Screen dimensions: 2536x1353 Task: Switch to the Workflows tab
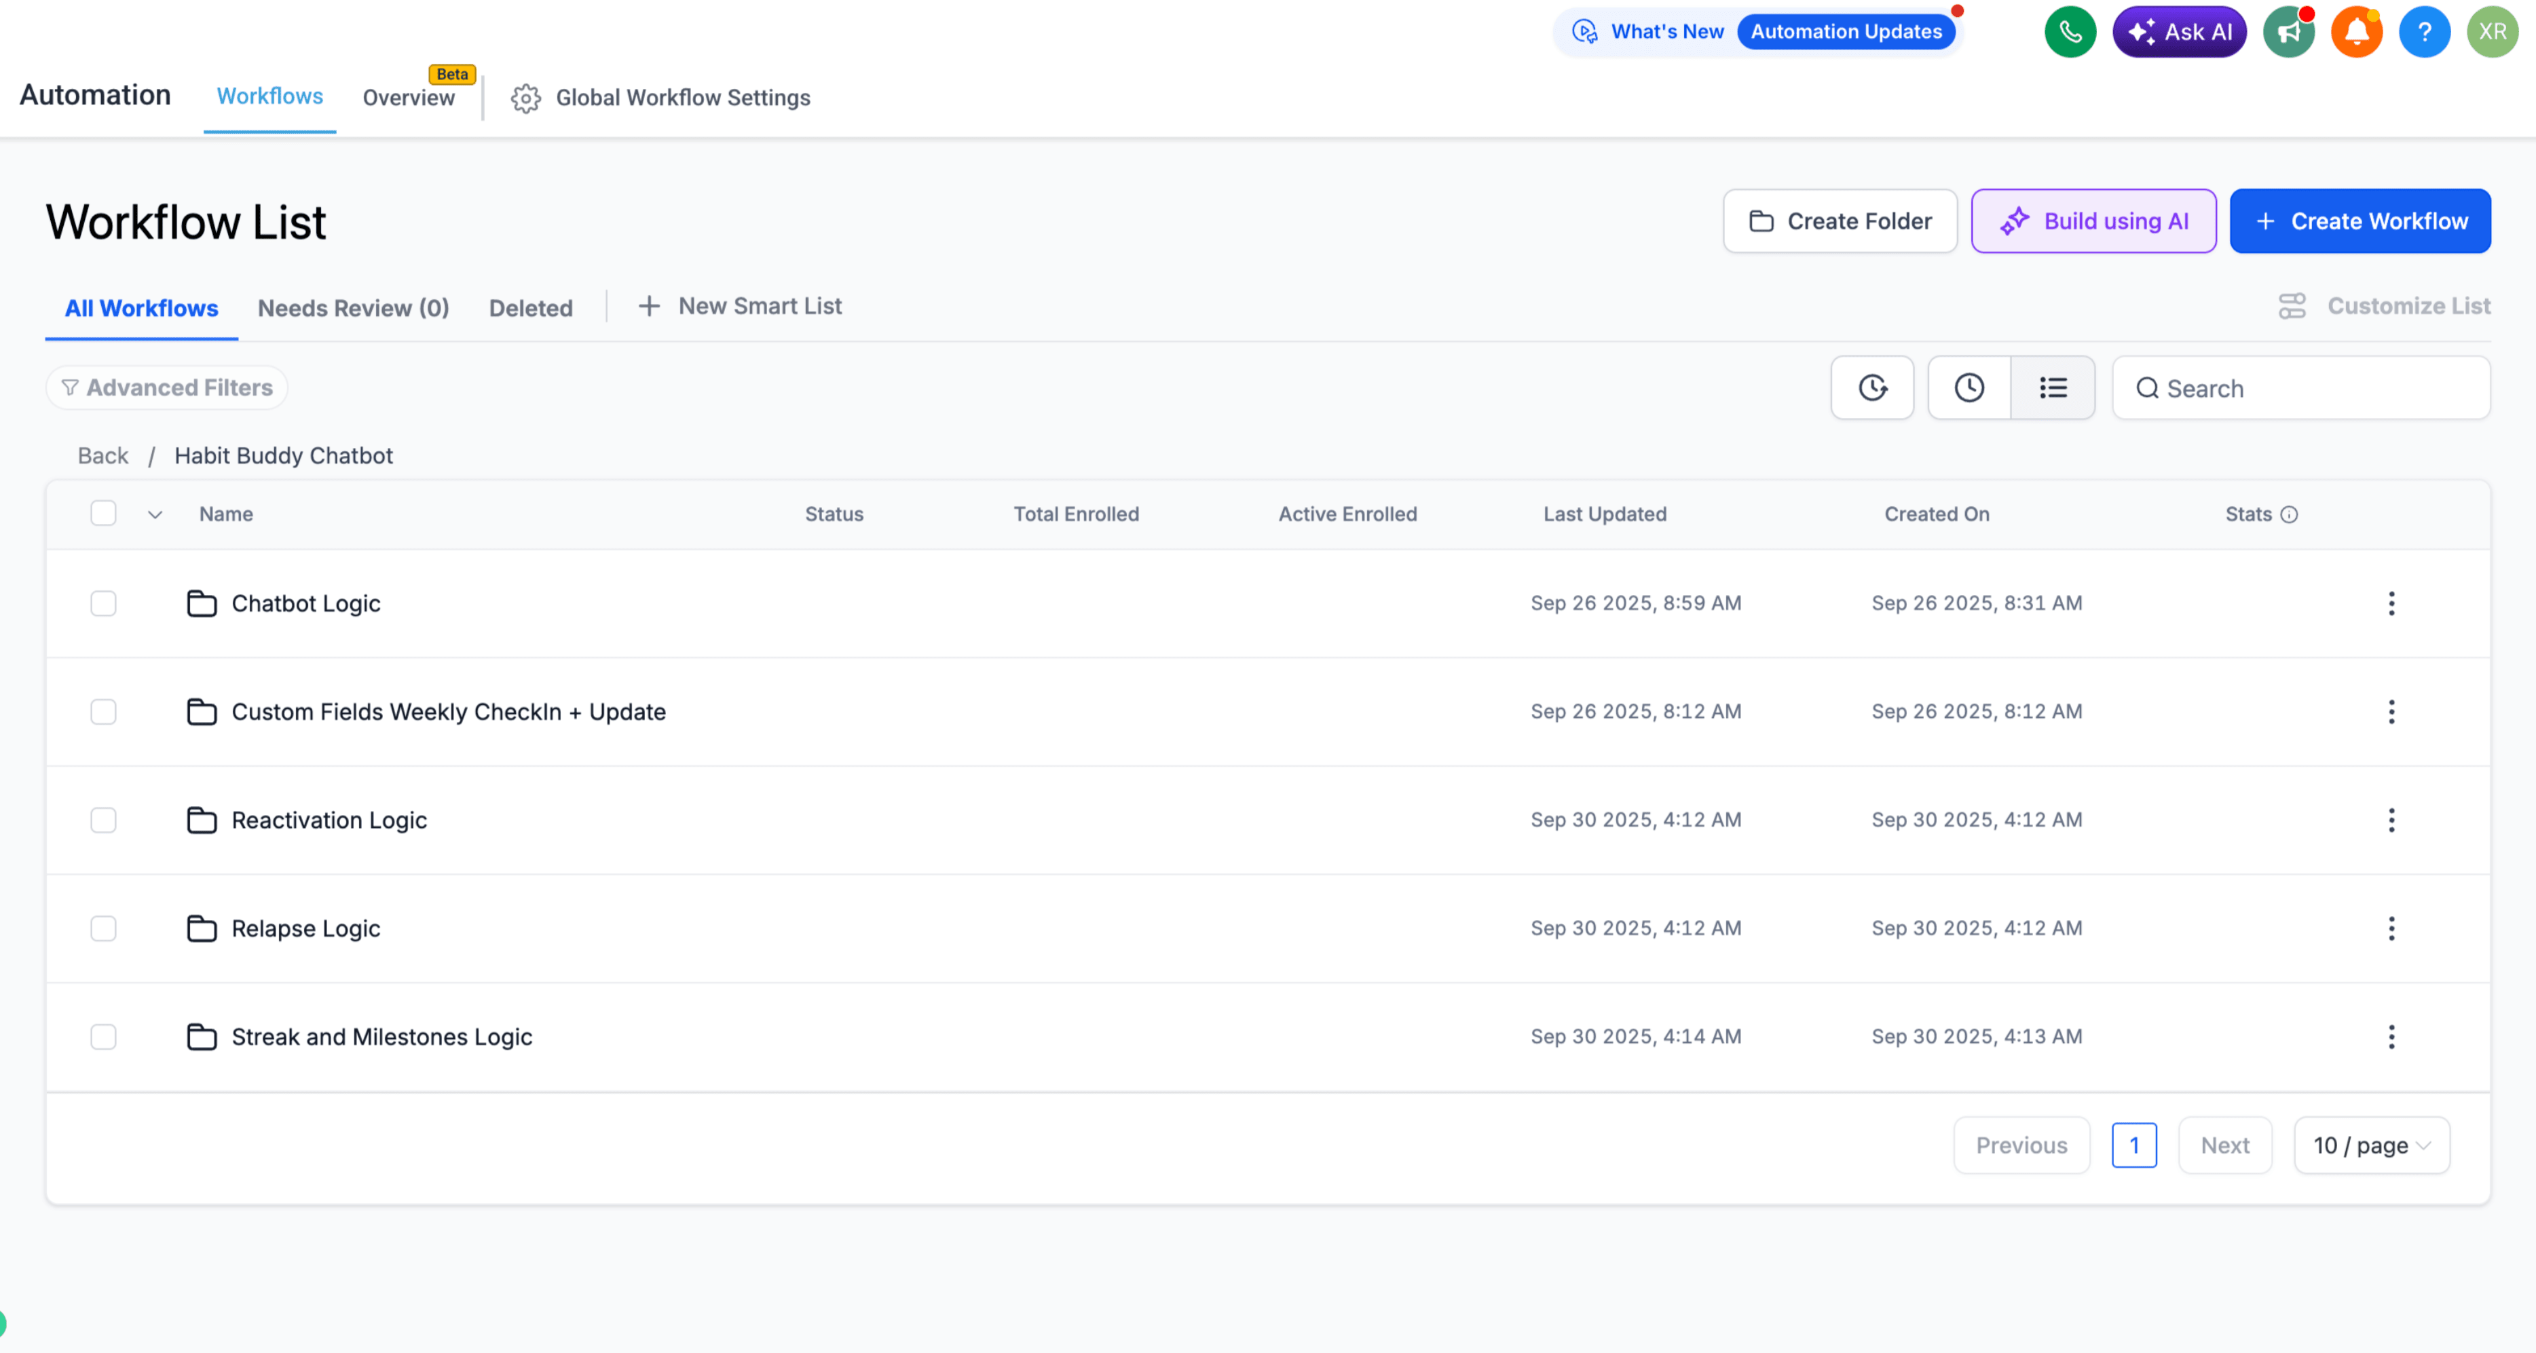click(269, 96)
